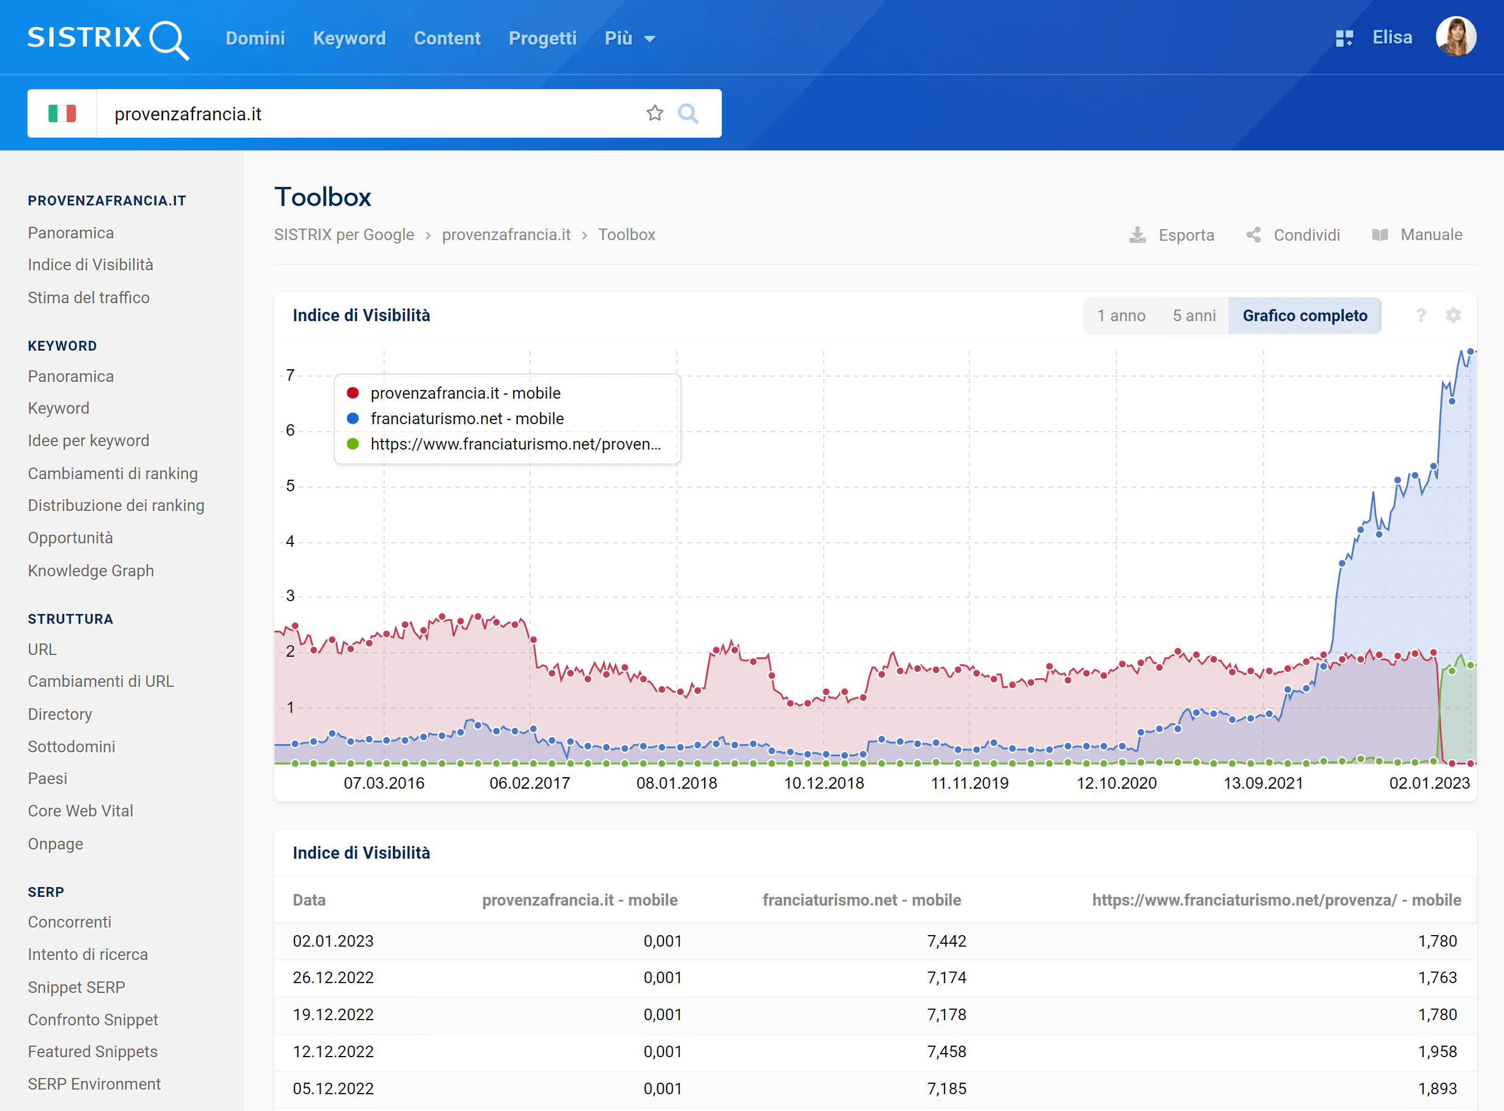This screenshot has width=1504, height=1111.
Task: Open Confronto Snippet
Action: click(94, 1020)
